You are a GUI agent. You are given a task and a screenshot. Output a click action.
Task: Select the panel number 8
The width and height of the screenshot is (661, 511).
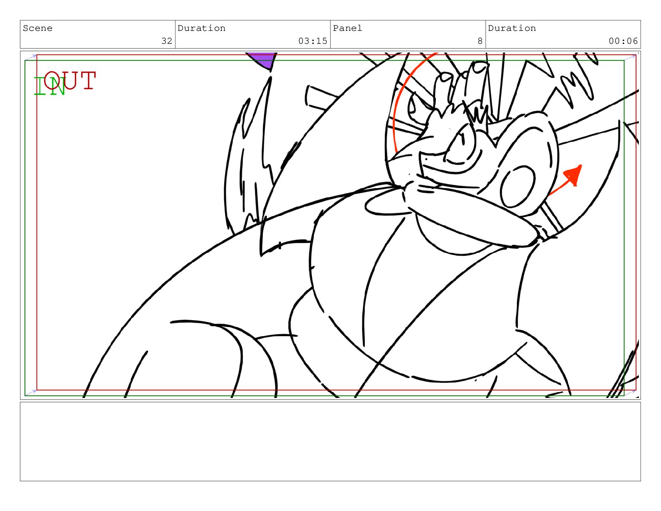click(480, 41)
